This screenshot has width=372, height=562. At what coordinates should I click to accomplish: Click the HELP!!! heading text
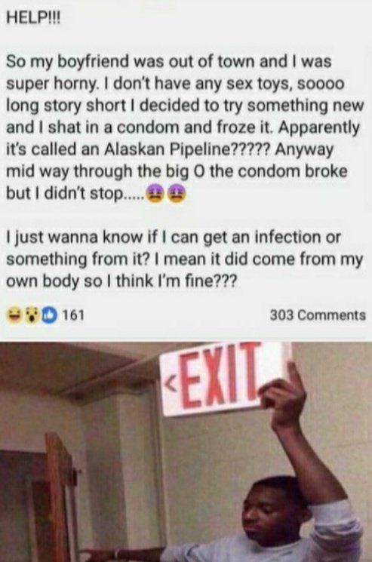pyautogui.click(x=35, y=17)
